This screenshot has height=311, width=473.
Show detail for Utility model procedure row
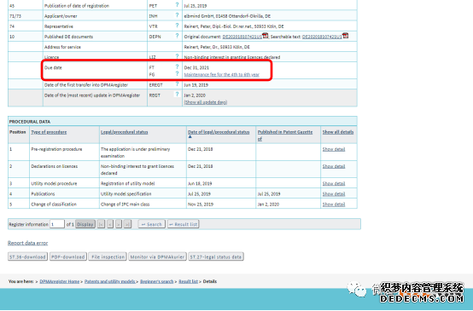[x=334, y=183]
